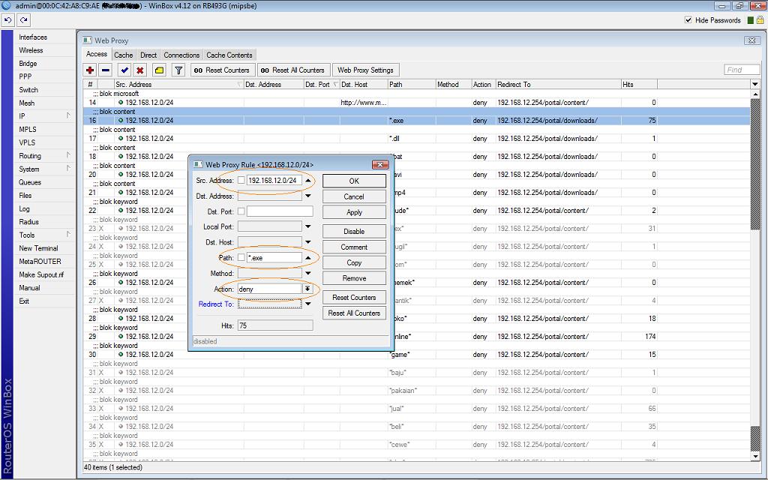768x480 pixels.
Task: Click the Undo arrow in main toolbar
Action: tap(9, 20)
